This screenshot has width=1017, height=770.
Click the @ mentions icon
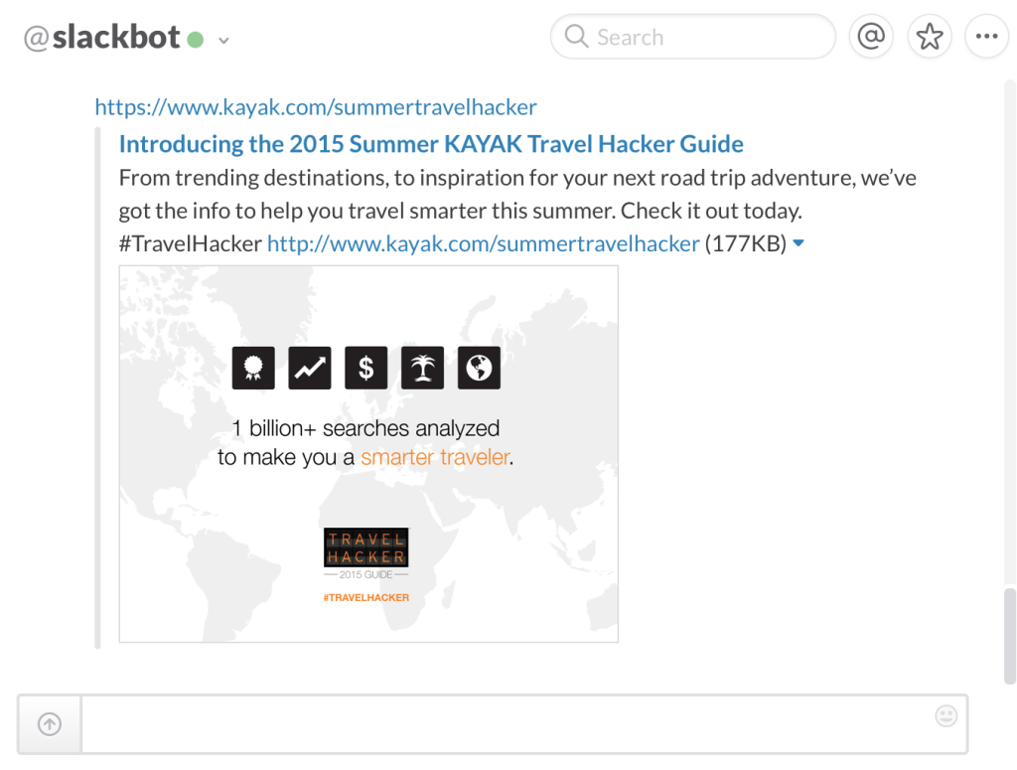870,38
